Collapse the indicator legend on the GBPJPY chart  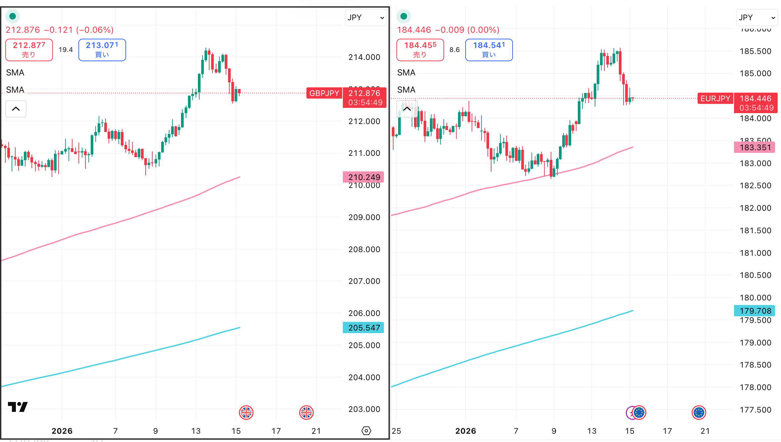point(16,109)
